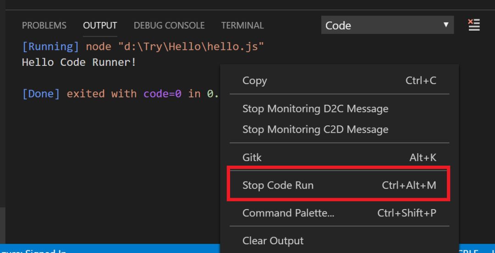Image resolution: width=495 pixels, height=253 pixels.
Task: Click Azure: Signed In status bar item
Action: coord(34,251)
